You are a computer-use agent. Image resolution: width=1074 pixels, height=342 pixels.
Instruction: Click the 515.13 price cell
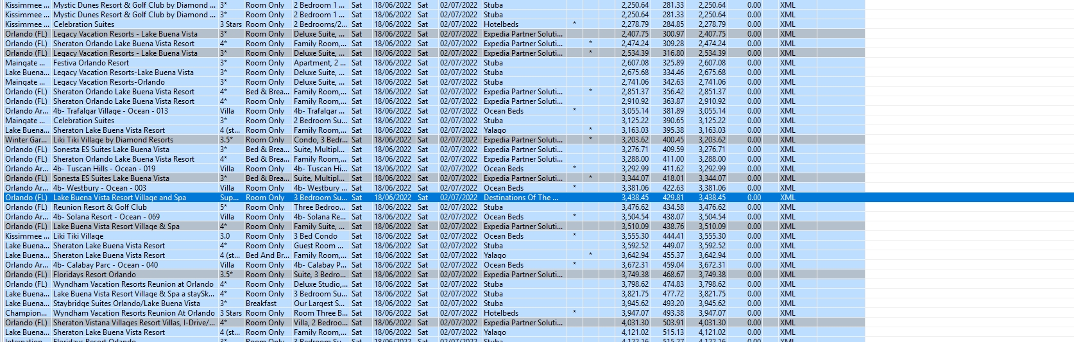(673, 332)
